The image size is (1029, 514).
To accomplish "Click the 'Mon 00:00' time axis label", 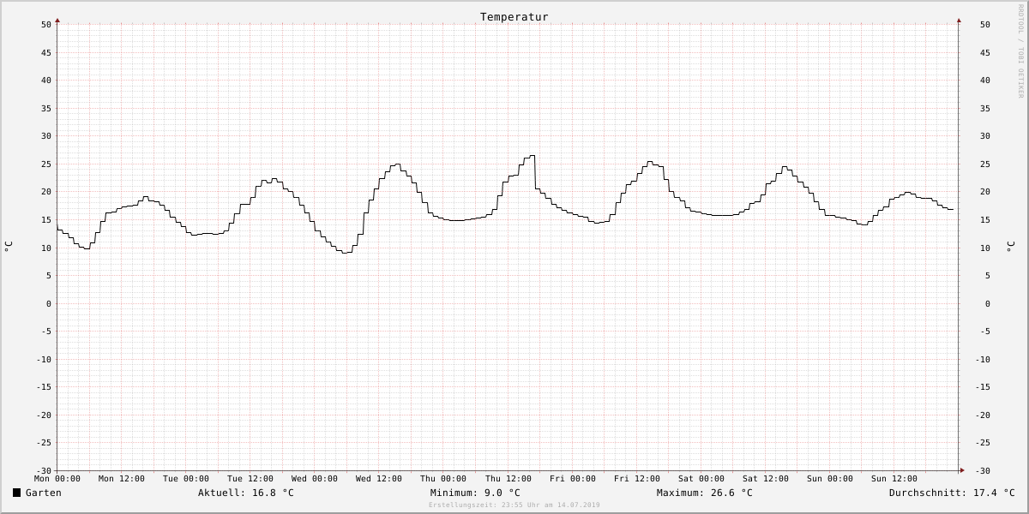I will click(x=57, y=479).
